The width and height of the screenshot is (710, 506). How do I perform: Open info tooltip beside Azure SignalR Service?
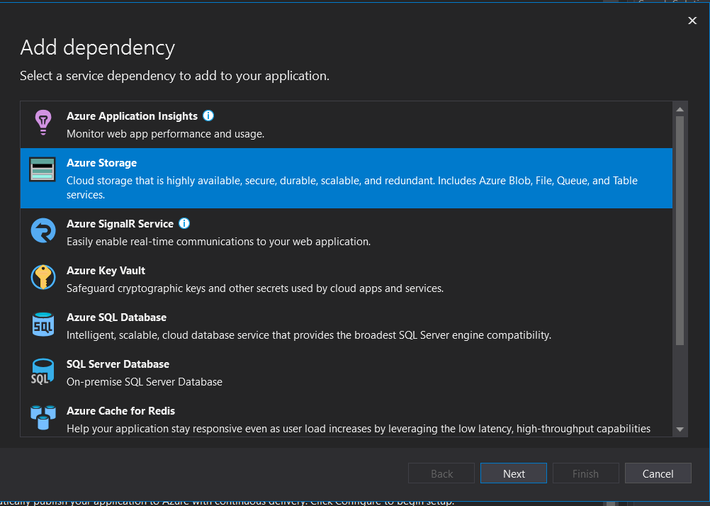coord(184,223)
